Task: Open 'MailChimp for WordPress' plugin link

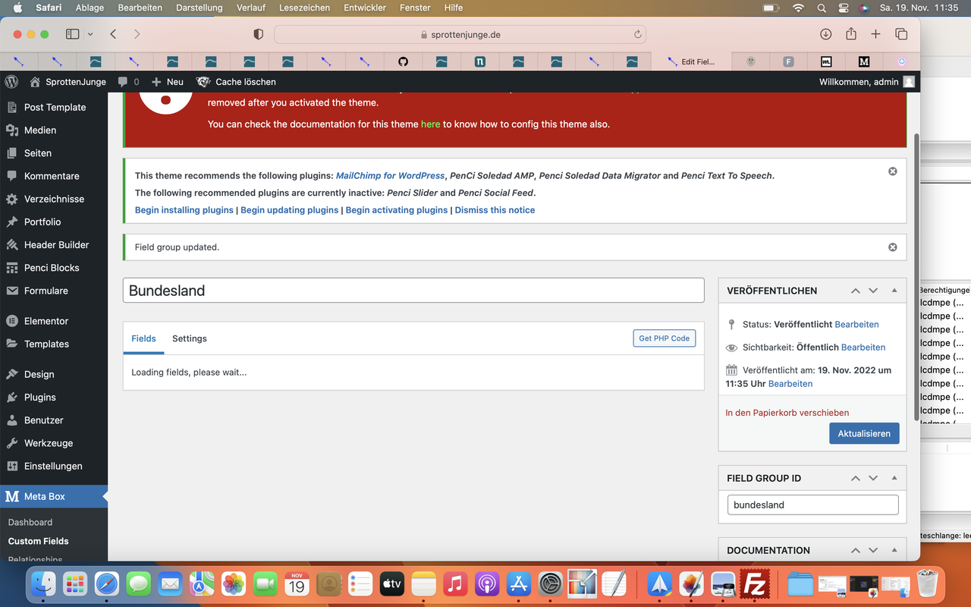Action: 390,175
